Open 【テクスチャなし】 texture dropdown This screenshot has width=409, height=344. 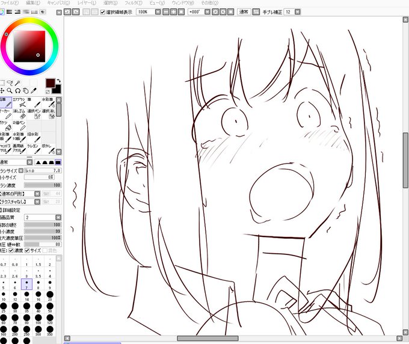tap(37, 201)
